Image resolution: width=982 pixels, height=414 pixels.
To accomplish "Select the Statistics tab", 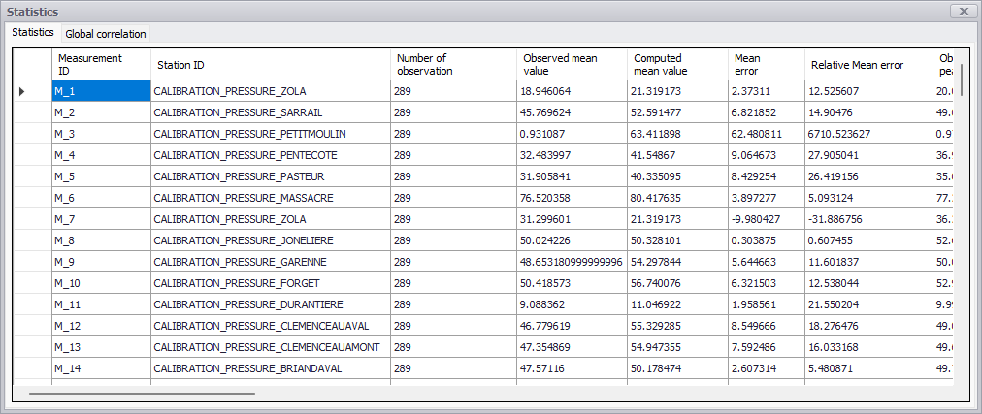I will click(x=33, y=33).
